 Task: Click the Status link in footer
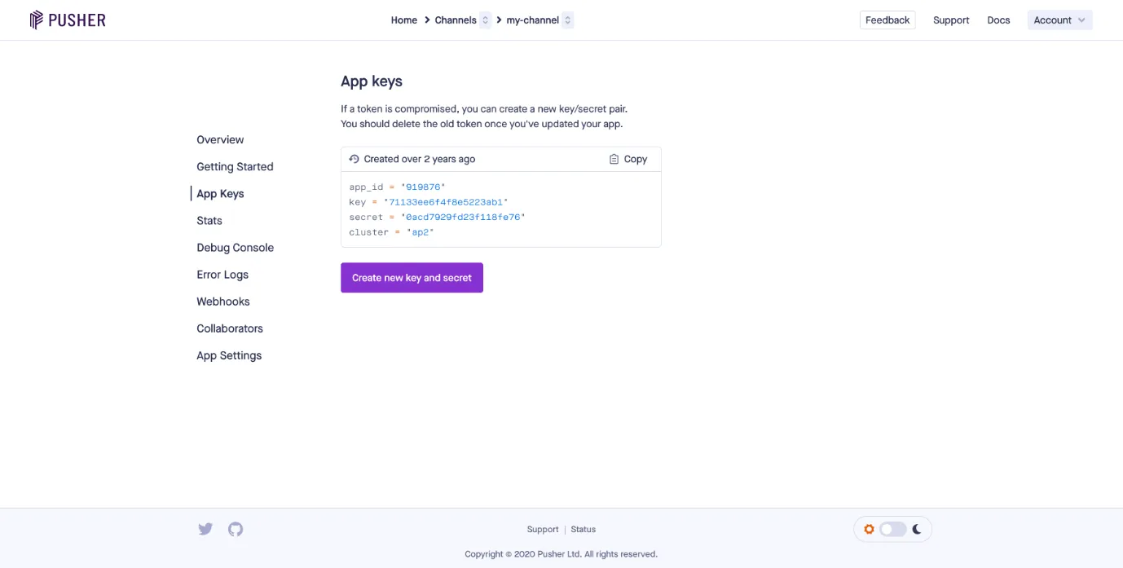tap(584, 530)
